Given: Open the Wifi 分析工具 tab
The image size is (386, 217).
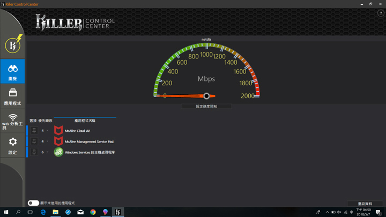Looking at the screenshot, I should 12,121.
